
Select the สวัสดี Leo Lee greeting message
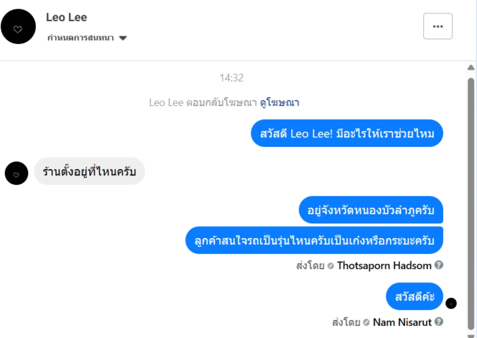(x=347, y=134)
